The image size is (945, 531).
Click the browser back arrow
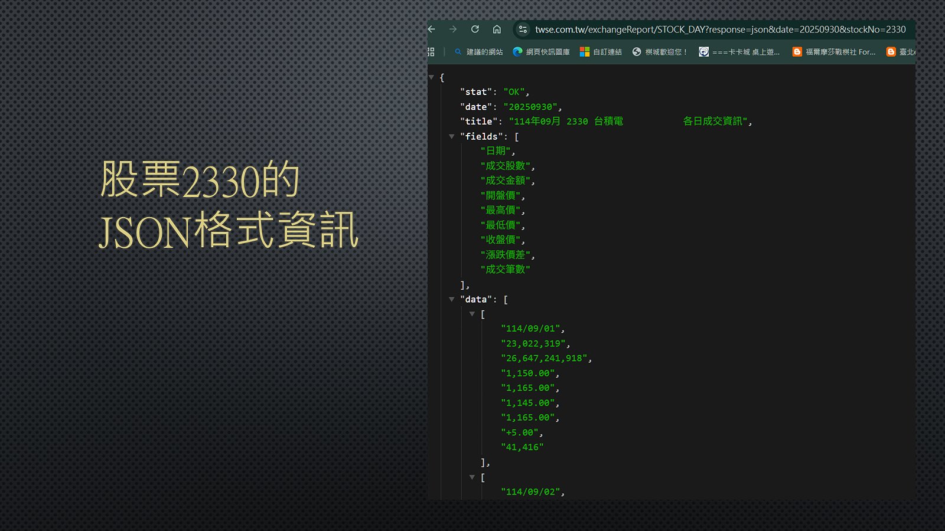click(432, 29)
